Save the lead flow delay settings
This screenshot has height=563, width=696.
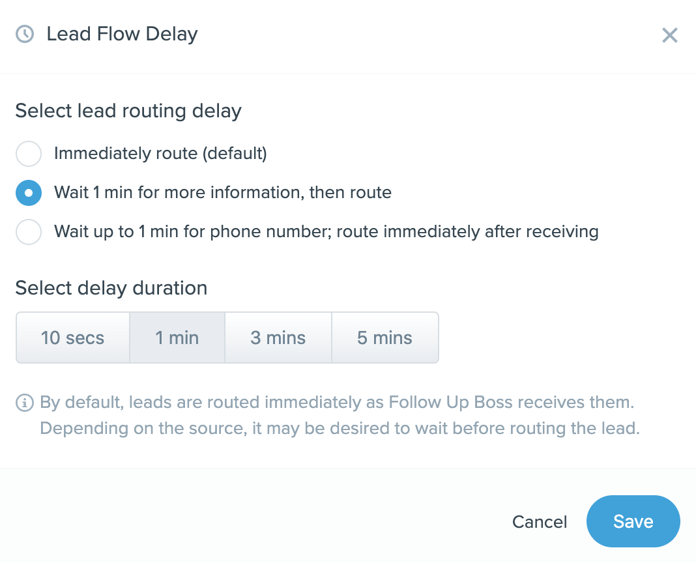633,522
